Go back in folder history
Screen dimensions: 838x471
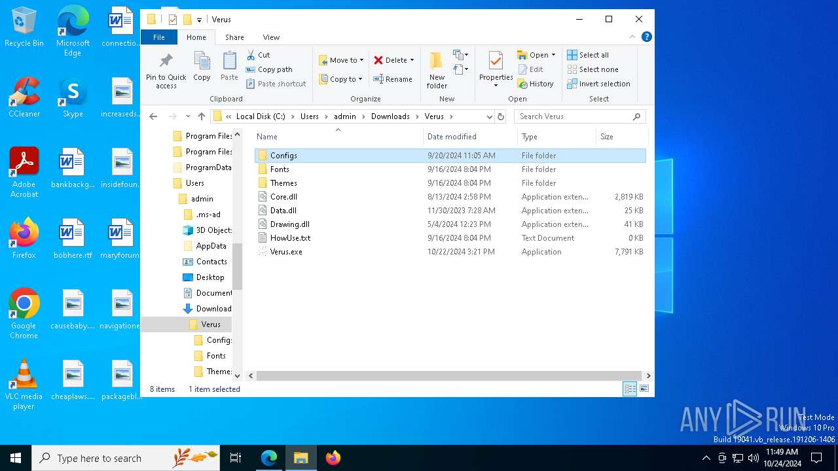pyautogui.click(x=153, y=116)
